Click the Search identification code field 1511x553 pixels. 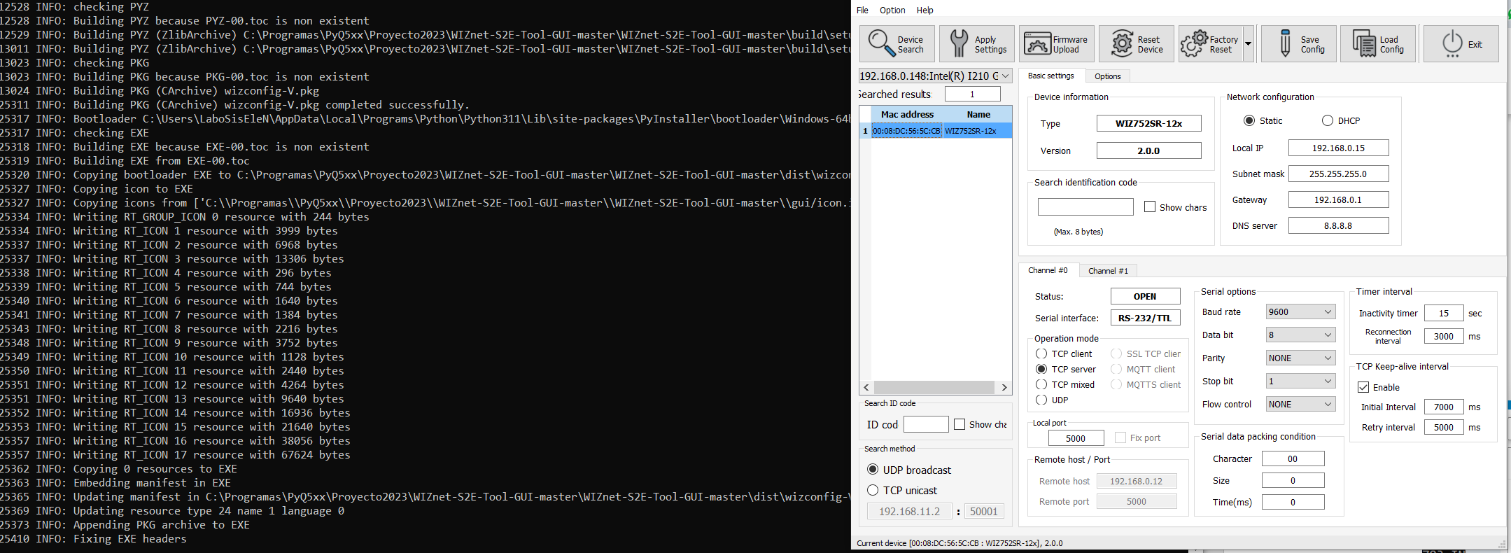tap(1085, 206)
